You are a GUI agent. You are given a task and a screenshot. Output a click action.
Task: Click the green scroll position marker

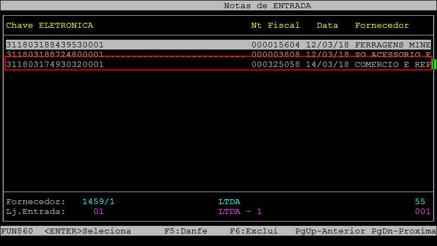pyautogui.click(x=434, y=65)
